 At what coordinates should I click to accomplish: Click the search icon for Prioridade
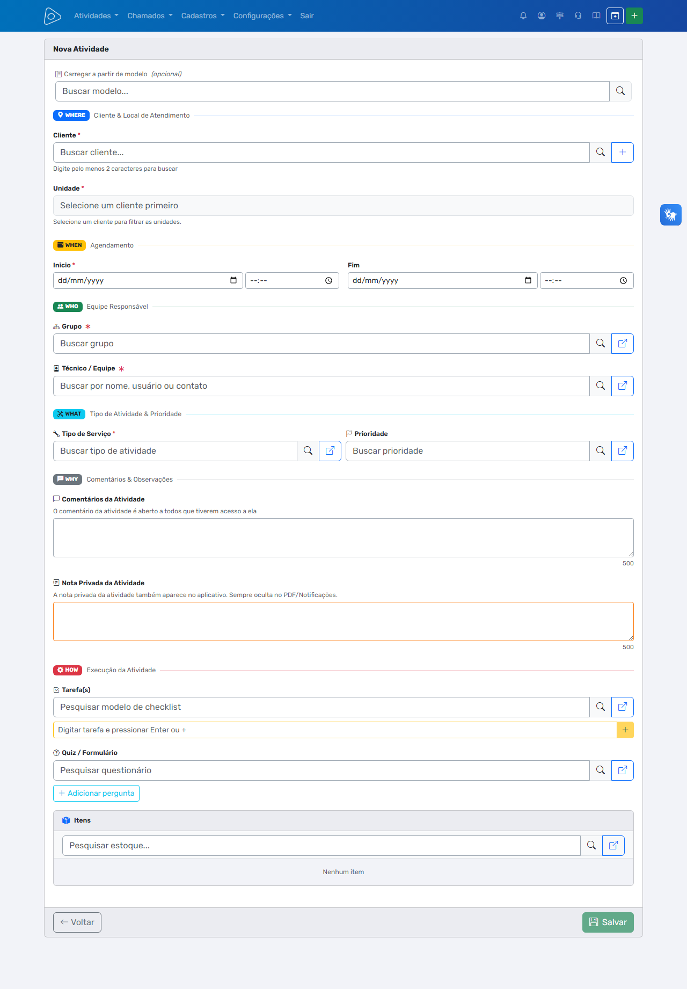click(601, 451)
